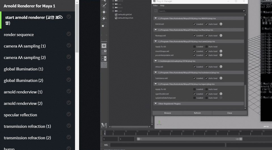Select the Paint Selection tool in Maya toolbox
Viewport: 272px width, 150px height.
point(104,6)
